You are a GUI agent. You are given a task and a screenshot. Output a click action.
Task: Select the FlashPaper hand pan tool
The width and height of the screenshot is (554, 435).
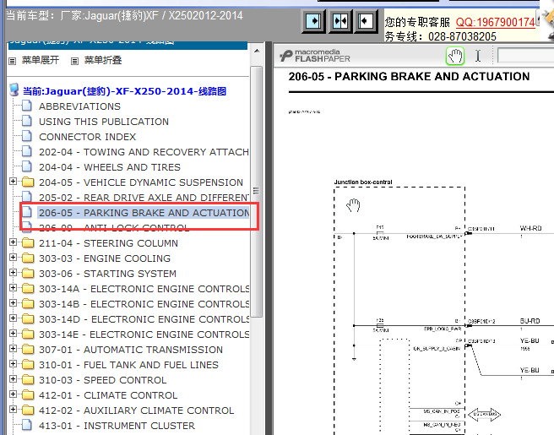pos(454,57)
